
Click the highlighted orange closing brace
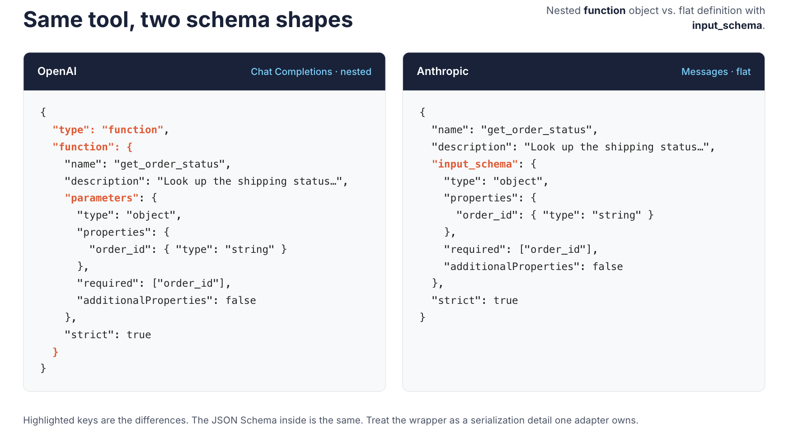pyautogui.click(x=55, y=352)
